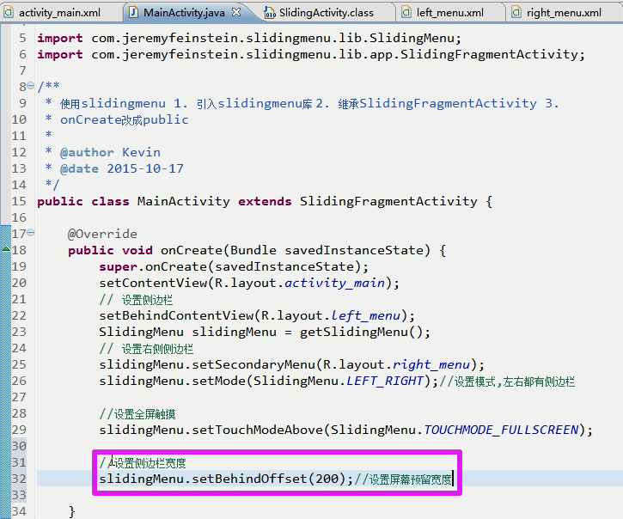
Task: Click the getSlidingMenu() call on line 23
Action: tap(364, 332)
